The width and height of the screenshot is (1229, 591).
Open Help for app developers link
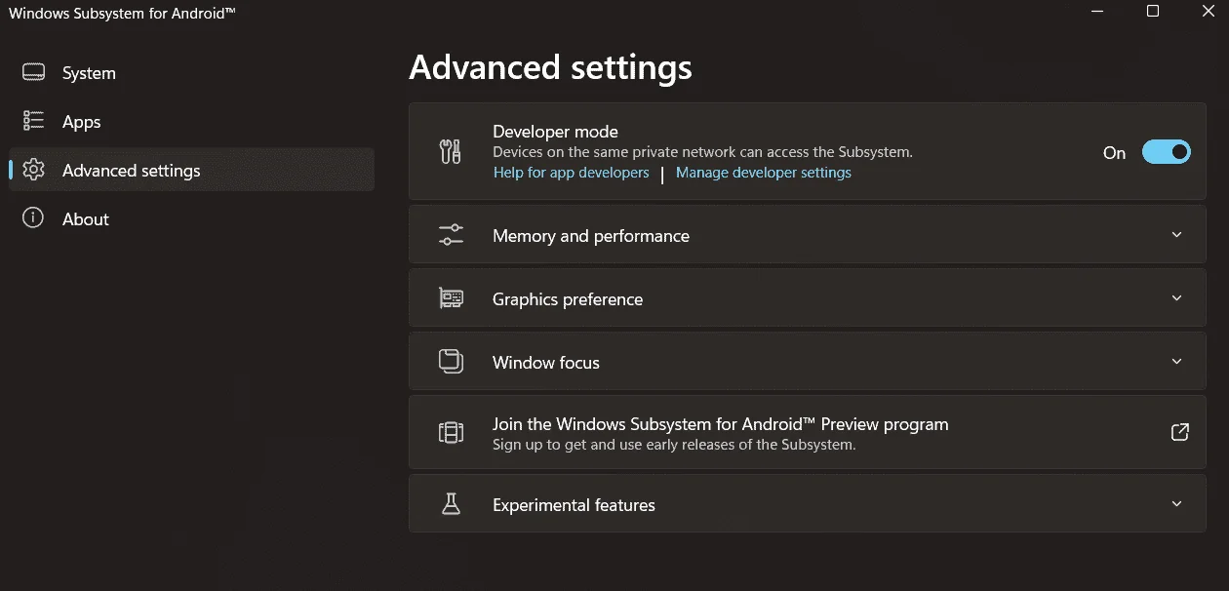pyautogui.click(x=571, y=173)
